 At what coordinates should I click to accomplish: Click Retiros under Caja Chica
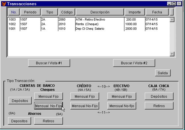[159, 106]
